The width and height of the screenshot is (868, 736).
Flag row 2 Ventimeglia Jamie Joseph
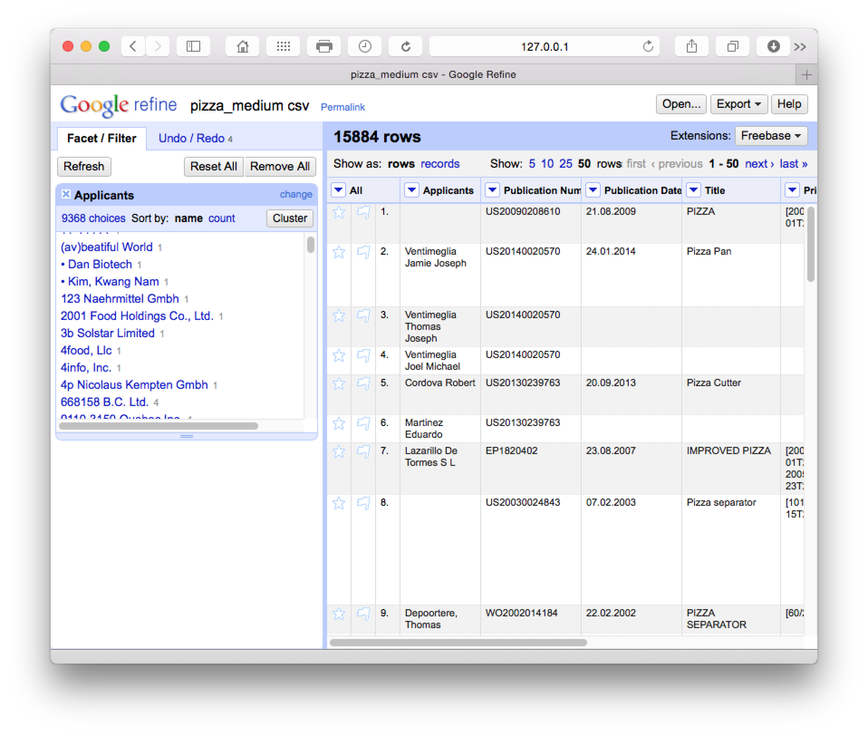click(363, 252)
